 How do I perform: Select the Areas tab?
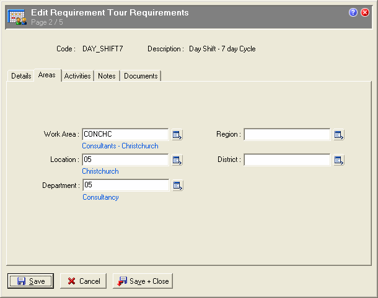pos(47,75)
